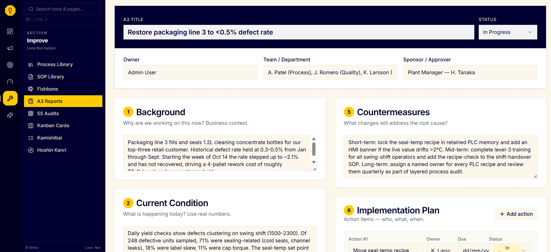Click into the Countermeasures text area
Screen dimensions: 551x252
pyautogui.click(x=441, y=157)
